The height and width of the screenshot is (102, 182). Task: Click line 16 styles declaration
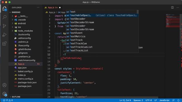pyautogui.click(x=79, y=69)
